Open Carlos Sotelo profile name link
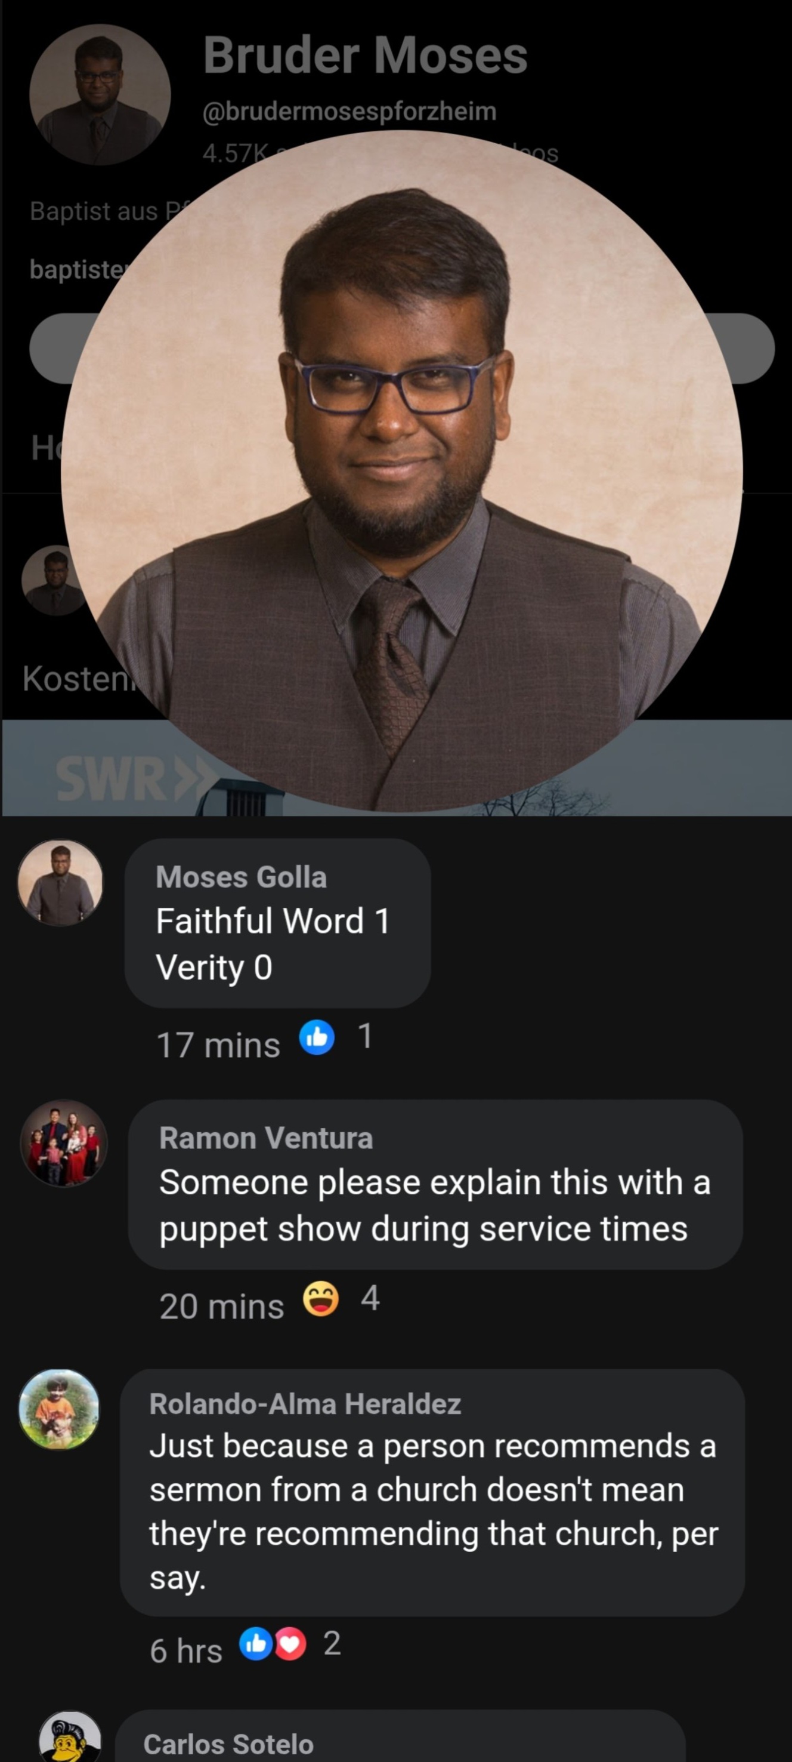The image size is (792, 1762). tap(228, 1743)
